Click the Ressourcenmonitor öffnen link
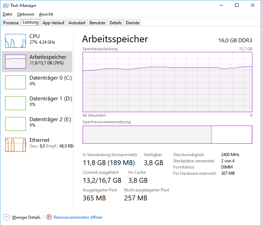Screen dimensions: 261x226 tap(78, 217)
